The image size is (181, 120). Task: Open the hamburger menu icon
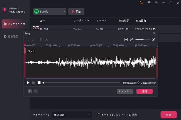click(x=156, y=3)
